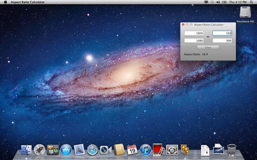Click the 309 height input field
257x160 pixels.
222,41
